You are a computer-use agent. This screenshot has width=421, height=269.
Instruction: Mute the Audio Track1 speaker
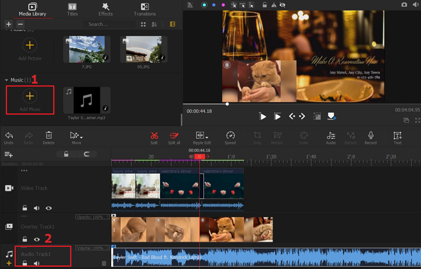tap(36, 264)
